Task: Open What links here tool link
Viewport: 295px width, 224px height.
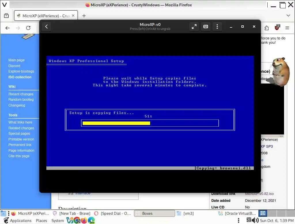Action: (20, 122)
